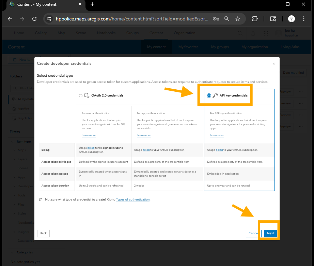Cancel the developer credentials dialog

click(x=253, y=233)
